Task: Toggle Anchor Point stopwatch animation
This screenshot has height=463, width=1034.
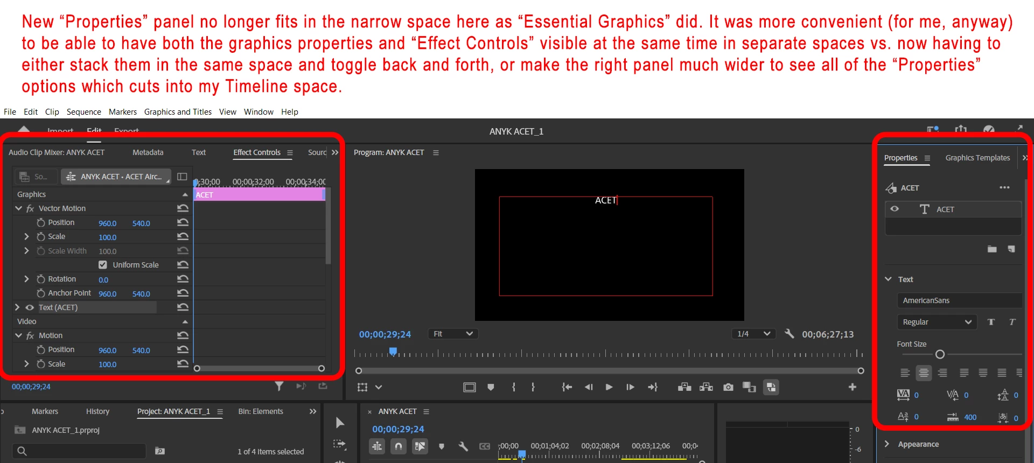Action: pos(41,293)
